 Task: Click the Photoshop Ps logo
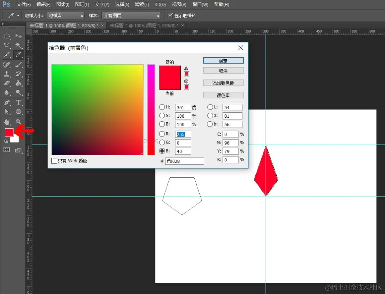pos(6,4)
